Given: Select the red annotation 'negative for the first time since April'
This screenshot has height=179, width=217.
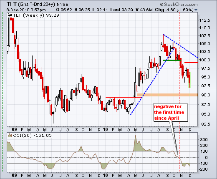Looking at the screenshot, I should [x=169, y=112].
